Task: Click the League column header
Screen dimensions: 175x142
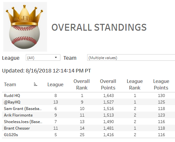Action: tap(56, 85)
